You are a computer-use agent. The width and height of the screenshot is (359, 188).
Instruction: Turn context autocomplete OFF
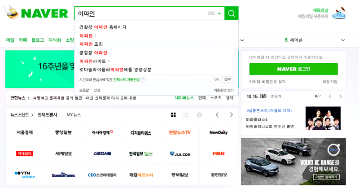(228, 79)
